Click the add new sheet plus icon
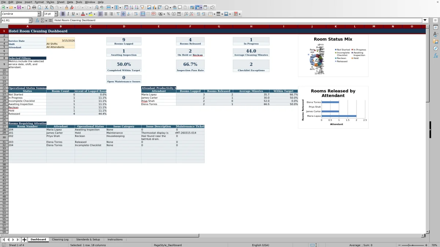Viewport: 440px width, 247px height. point(25,240)
